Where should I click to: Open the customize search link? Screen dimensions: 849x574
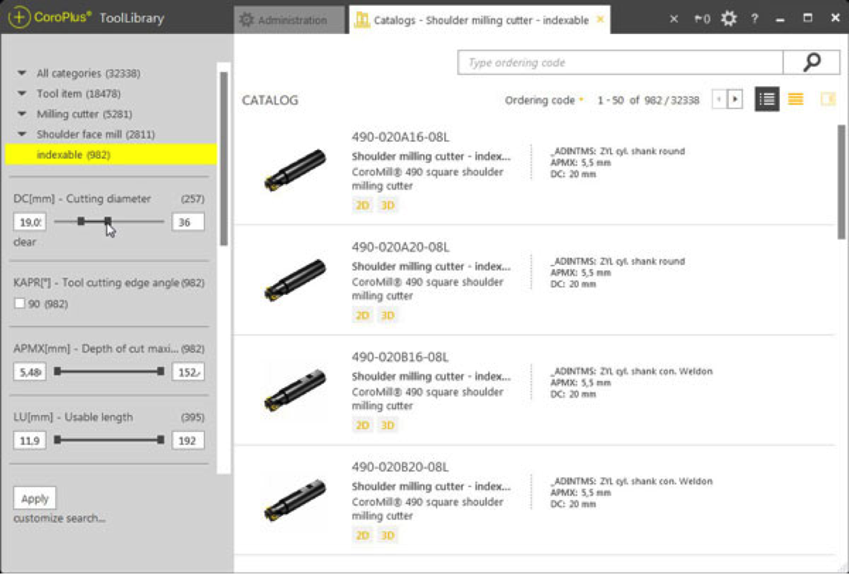click(59, 518)
